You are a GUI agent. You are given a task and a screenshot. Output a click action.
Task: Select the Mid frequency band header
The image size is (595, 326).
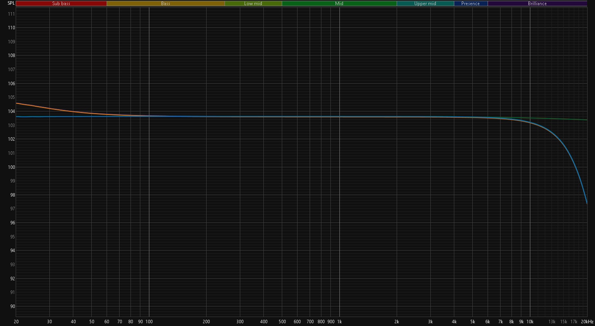coord(339,4)
